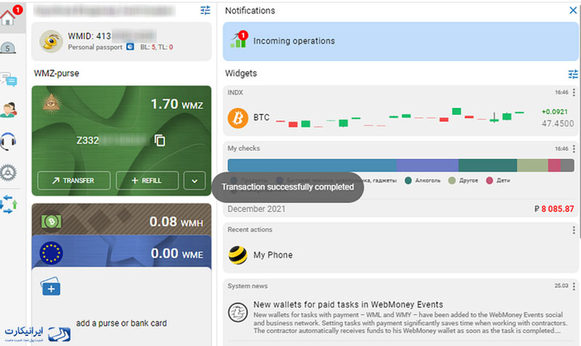Screen dimensions: 581x346
Task: Open the INDX widget three-dot menu
Action: click(x=574, y=92)
